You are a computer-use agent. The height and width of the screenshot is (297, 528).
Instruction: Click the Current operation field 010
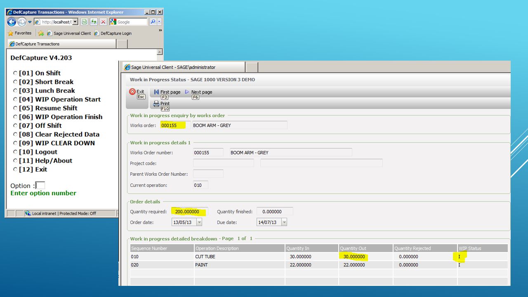200,185
